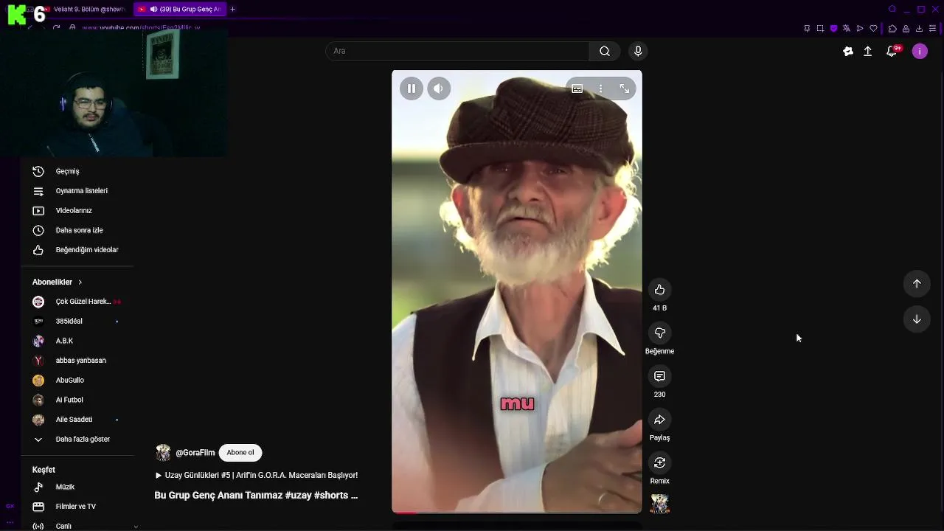Viewport: 944px width, 531px height.
Task: Click the Abone ol subscribe button
Action: pyautogui.click(x=240, y=453)
